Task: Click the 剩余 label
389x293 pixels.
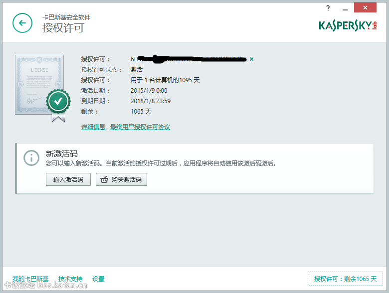Action: tap(89, 111)
